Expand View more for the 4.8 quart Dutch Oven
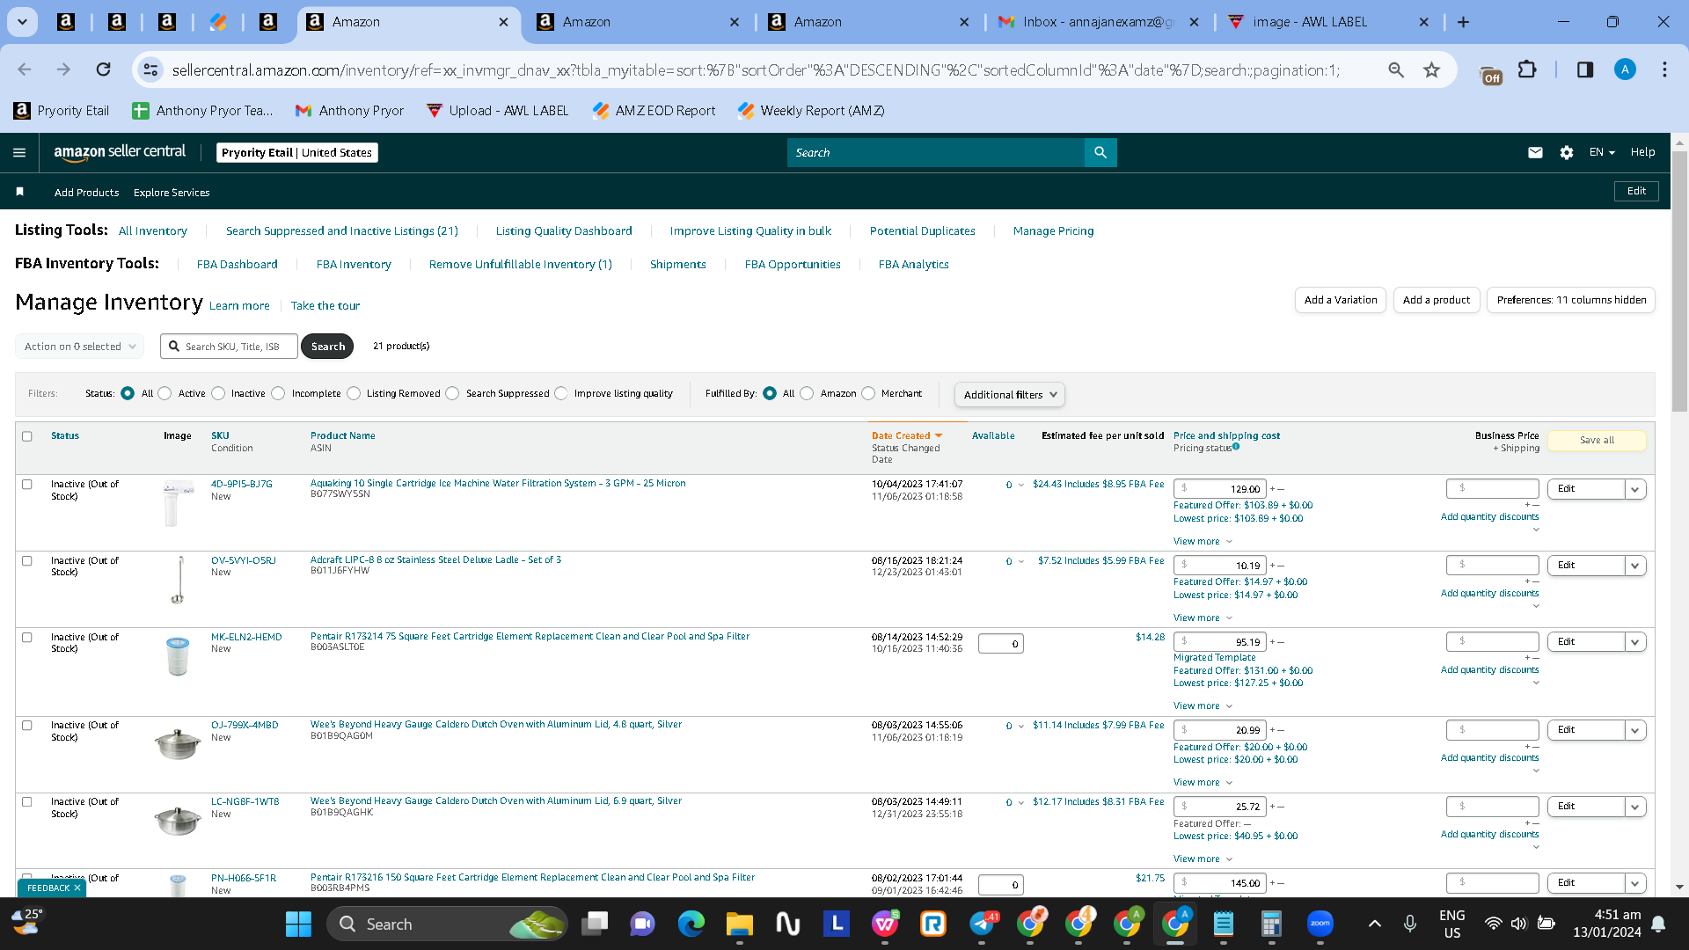 (x=1203, y=783)
